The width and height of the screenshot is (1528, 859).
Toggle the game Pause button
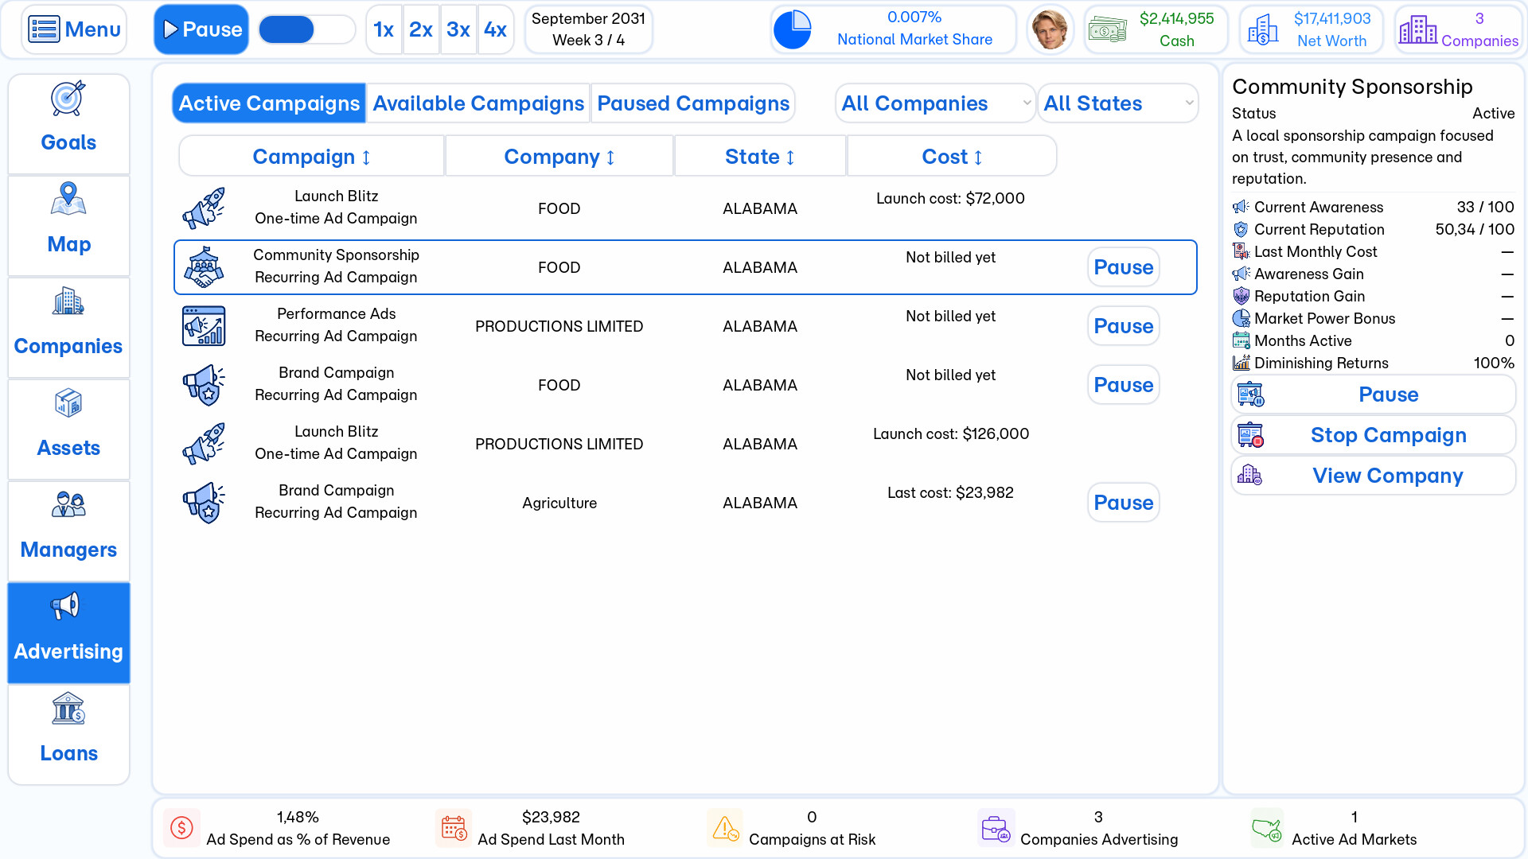pos(201,29)
